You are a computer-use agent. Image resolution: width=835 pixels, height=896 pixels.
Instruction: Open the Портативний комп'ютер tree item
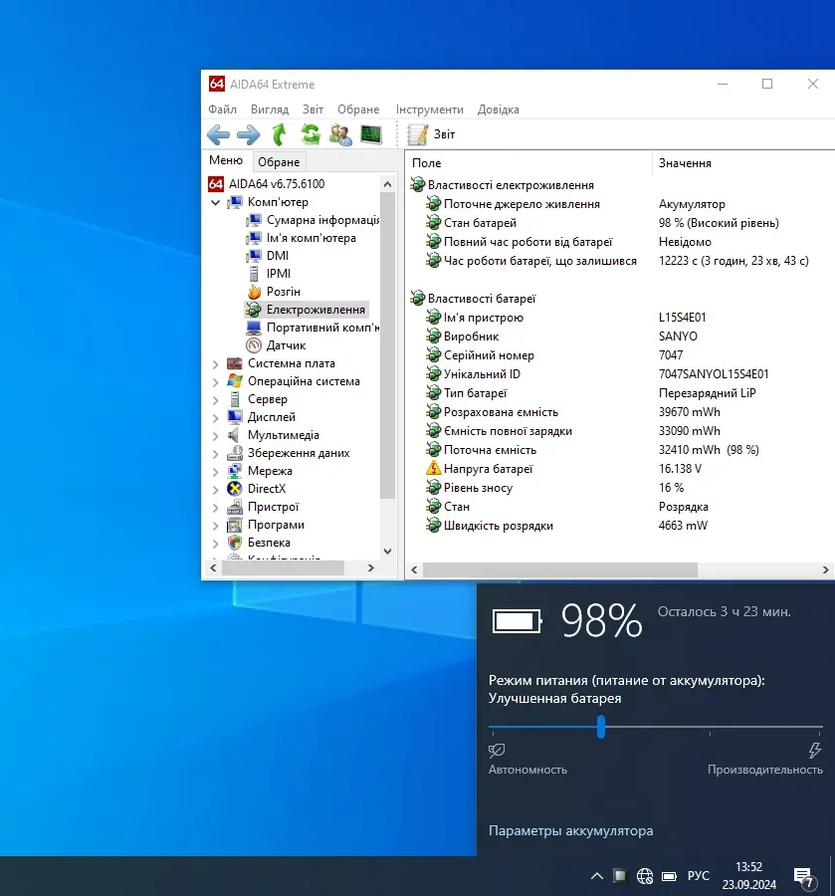[x=321, y=328]
